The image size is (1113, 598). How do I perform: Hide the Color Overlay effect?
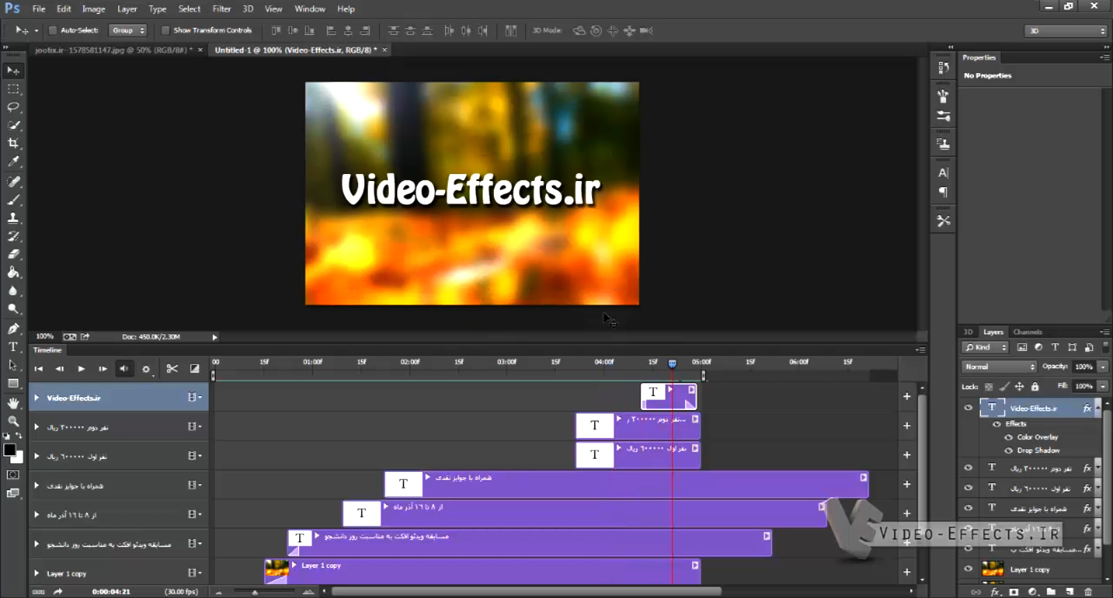[x=1009, y=437]
